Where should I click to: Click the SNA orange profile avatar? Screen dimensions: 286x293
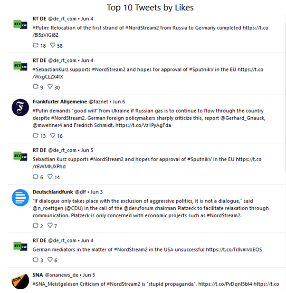20,281
